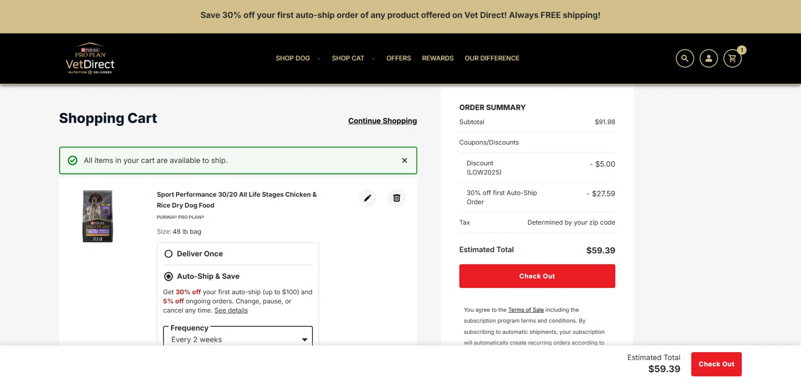801x383 pixels.
Task: Select the Auto-Ship & Save option
Action: point(168,276)
